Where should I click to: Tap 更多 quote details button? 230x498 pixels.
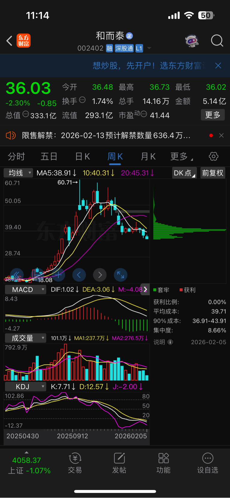click(213, 115)
